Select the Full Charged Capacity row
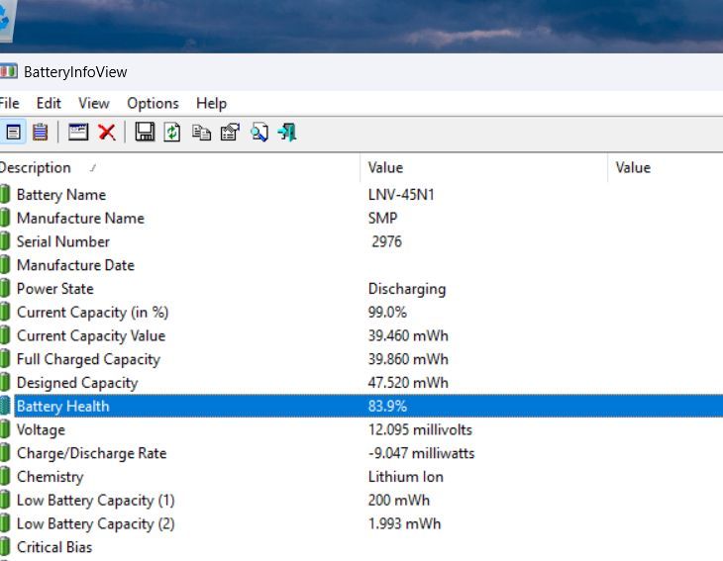Viewport: 723px width, 561px height. pyautogui.click(x=88, y=359)
